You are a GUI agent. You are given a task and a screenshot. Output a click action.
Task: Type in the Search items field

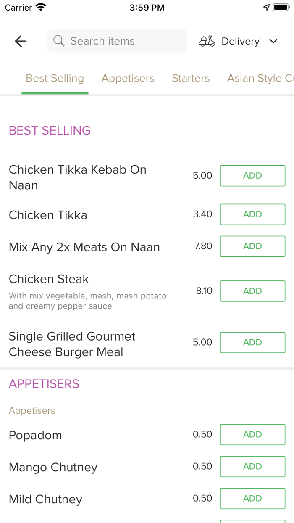(122, 41)
